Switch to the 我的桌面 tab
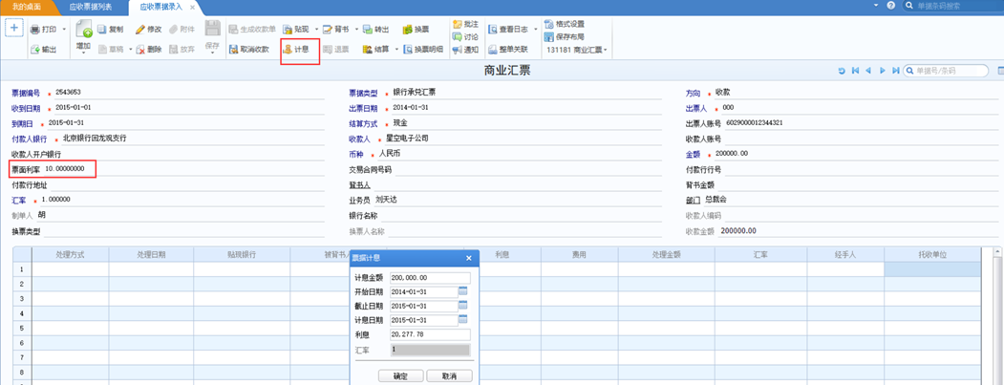The height and width of the screenshot is (385, 1004). pyautogui.click(x=26, y=6)
